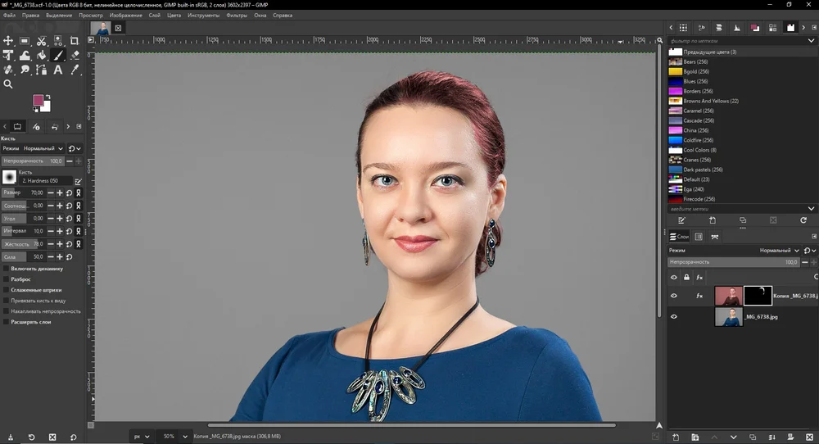Toggle Расширять слои checkbox

click(7, 322)
